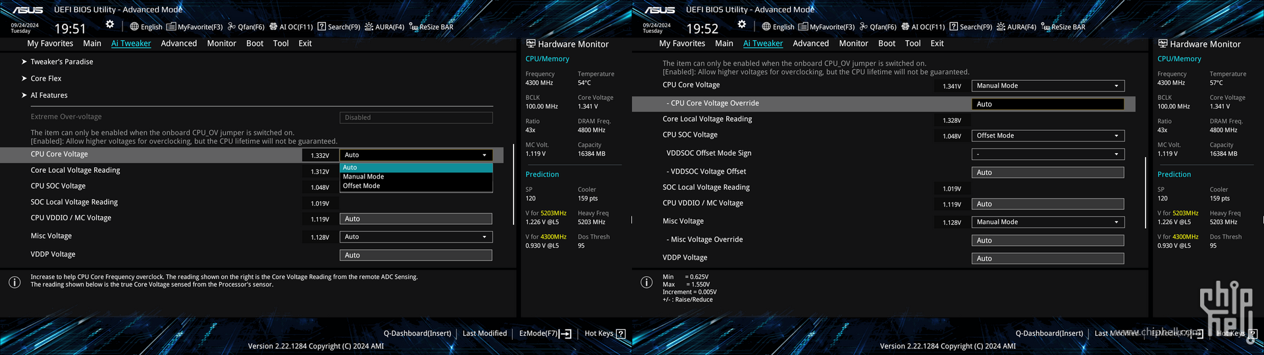The width and height of the screenshot is (1264, 355).
Task: Open Misc Voltage Auto dropdown in left screen
Action: (x=416, y=237)
